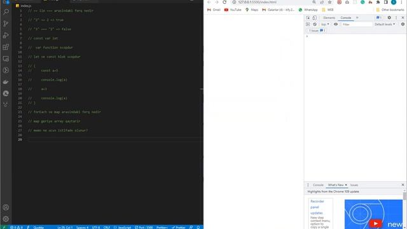
Task: Open the Manage gear in VS Code
Action: (x=6, y=219)
